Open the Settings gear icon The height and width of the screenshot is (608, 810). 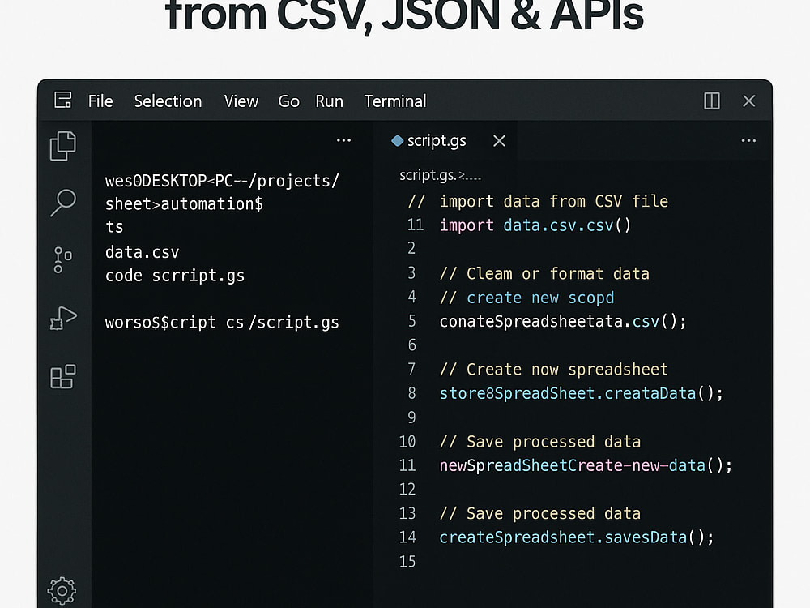pyautogui.click(x=62, y=590)
